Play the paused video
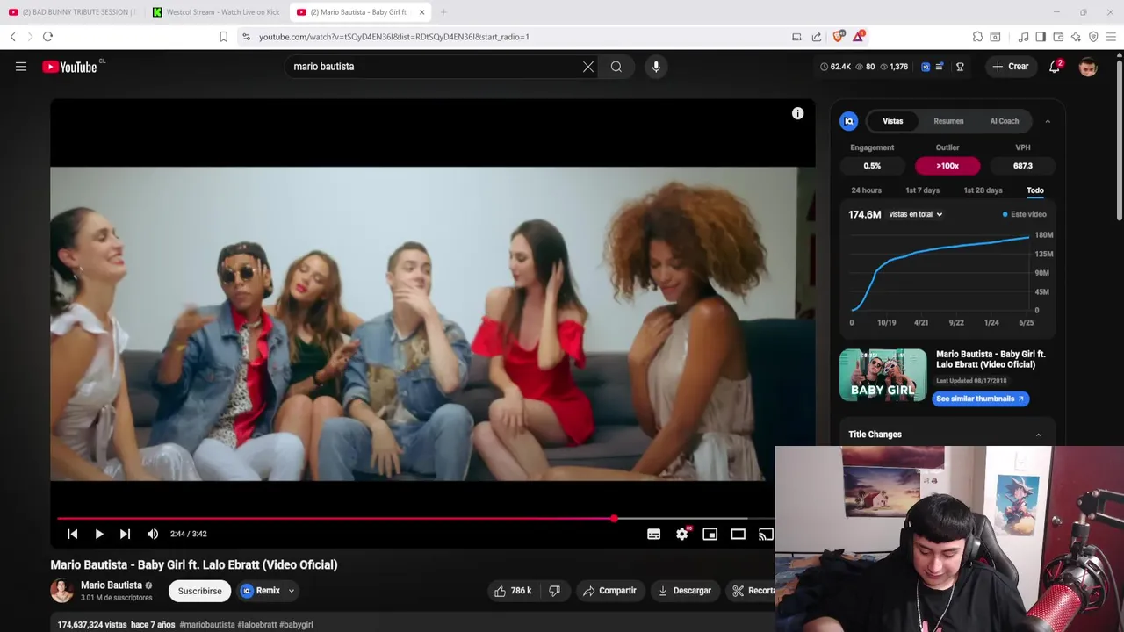 (99, 534)
